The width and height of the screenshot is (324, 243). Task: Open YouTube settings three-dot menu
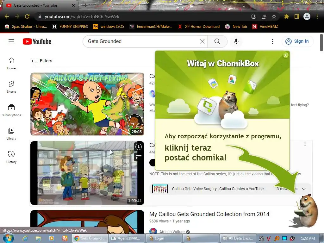pyautogui.click(x=272, y=41)
